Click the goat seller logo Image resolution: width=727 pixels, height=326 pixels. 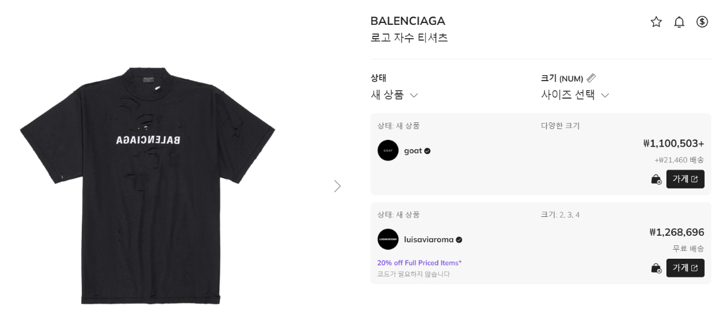tap(388, 150)
